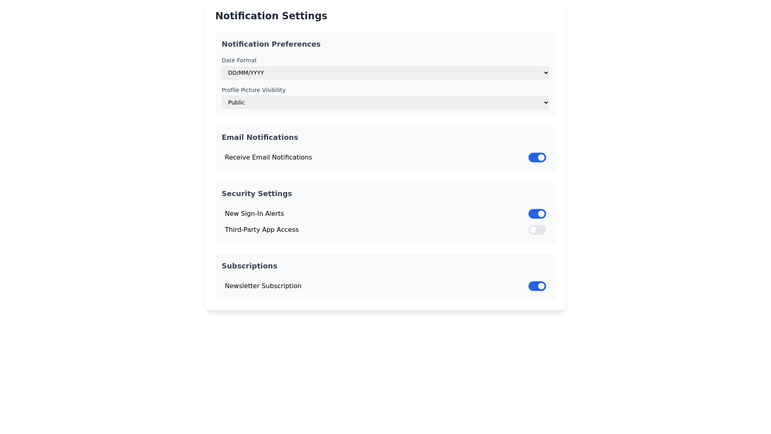
Task: Click the Email Notifications section heading
Action: point(260,137)
